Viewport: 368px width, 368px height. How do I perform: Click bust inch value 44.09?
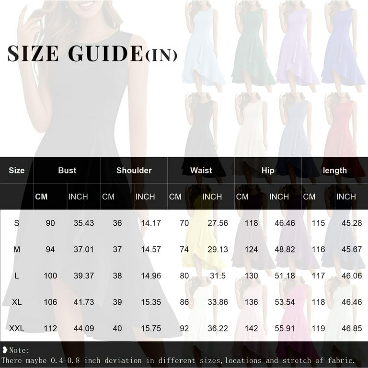click(84, 328)
